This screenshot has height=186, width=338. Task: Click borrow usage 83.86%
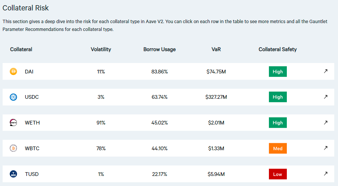tap(159, 72)
